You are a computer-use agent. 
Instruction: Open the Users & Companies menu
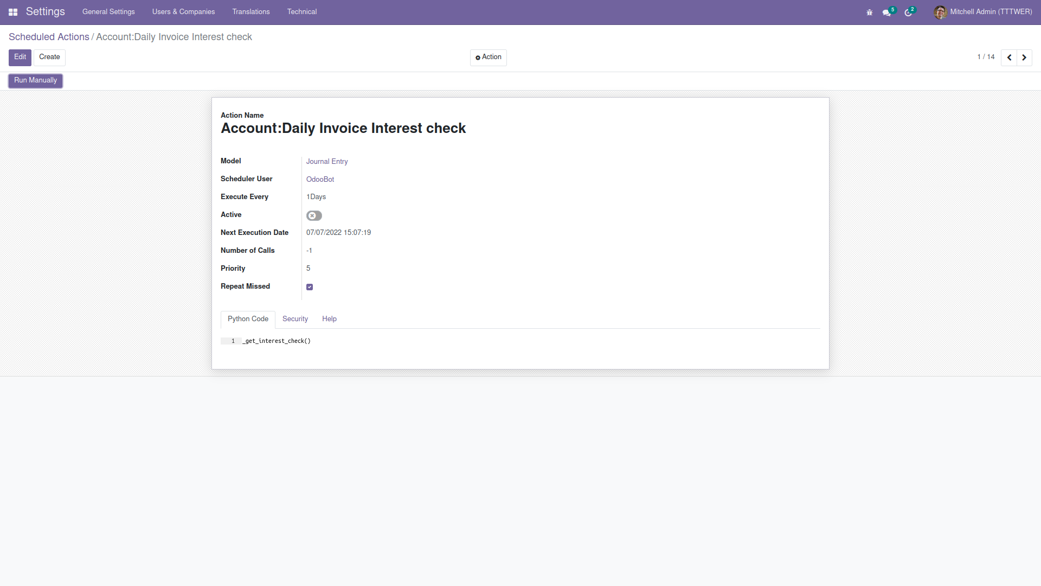[183, 12]
